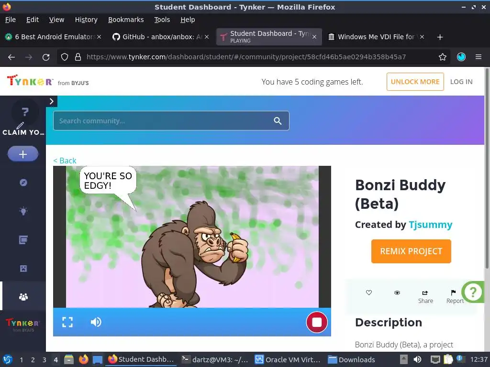The height and width of the screenshot is (367, 490).
Task: Open Firefox hamburger application menu
Action: coord(478,57)
